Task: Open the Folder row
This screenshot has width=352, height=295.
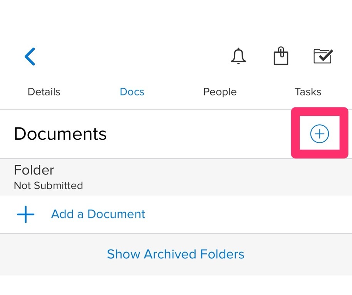Action: pyautogui.click(x=176, y=177)
